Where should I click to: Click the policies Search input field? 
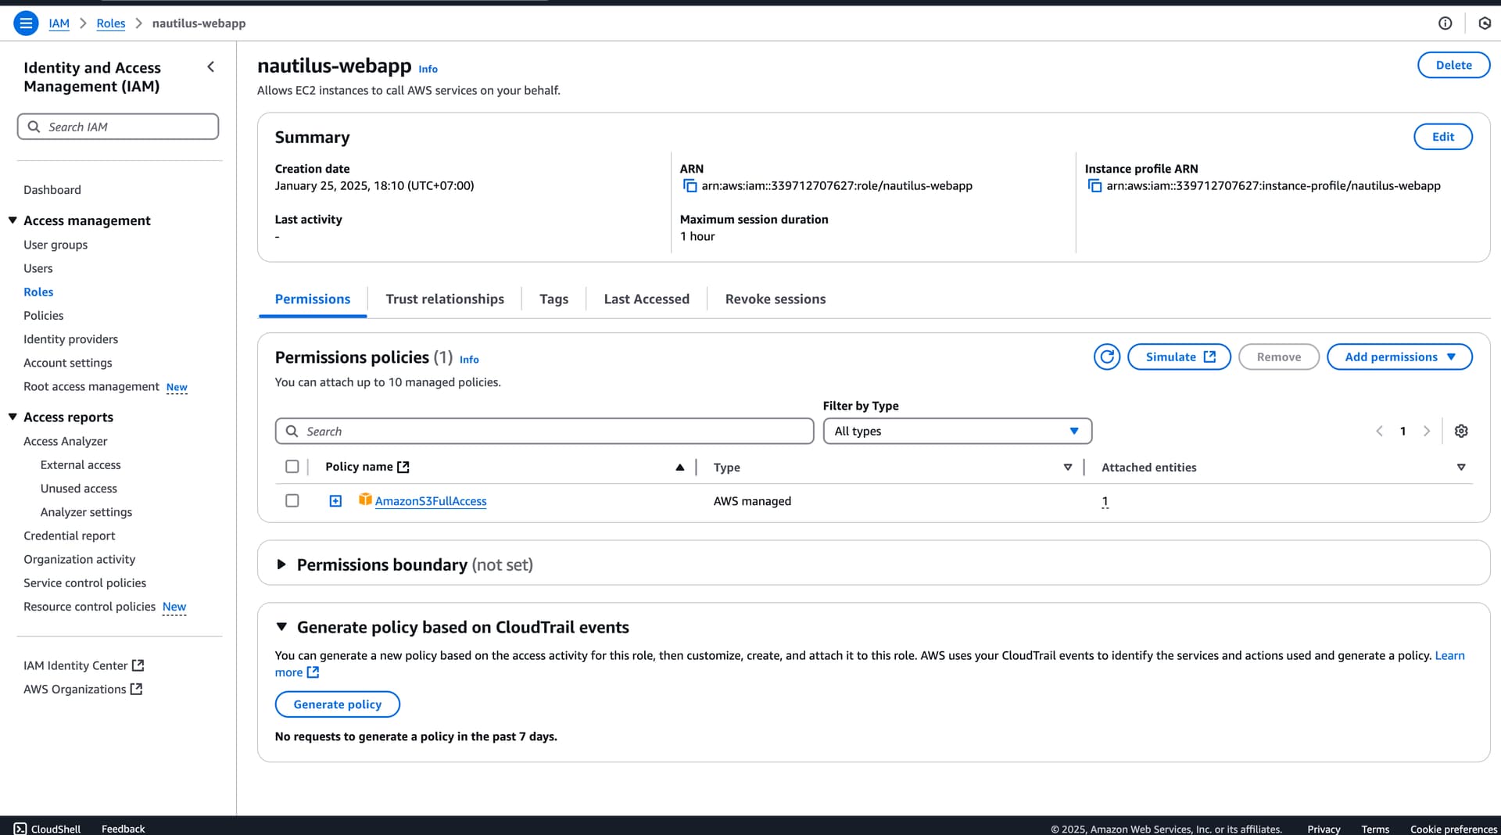pyautogui.click(x=544, y=432)
